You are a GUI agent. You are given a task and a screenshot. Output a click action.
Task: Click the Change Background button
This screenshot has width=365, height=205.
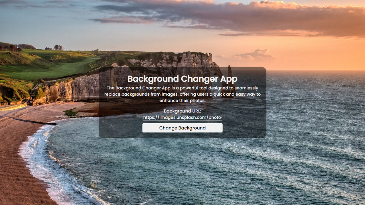182,128
